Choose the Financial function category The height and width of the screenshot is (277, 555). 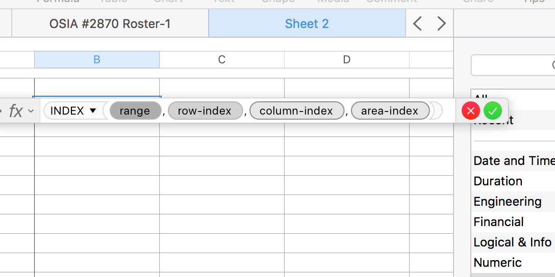499,222
